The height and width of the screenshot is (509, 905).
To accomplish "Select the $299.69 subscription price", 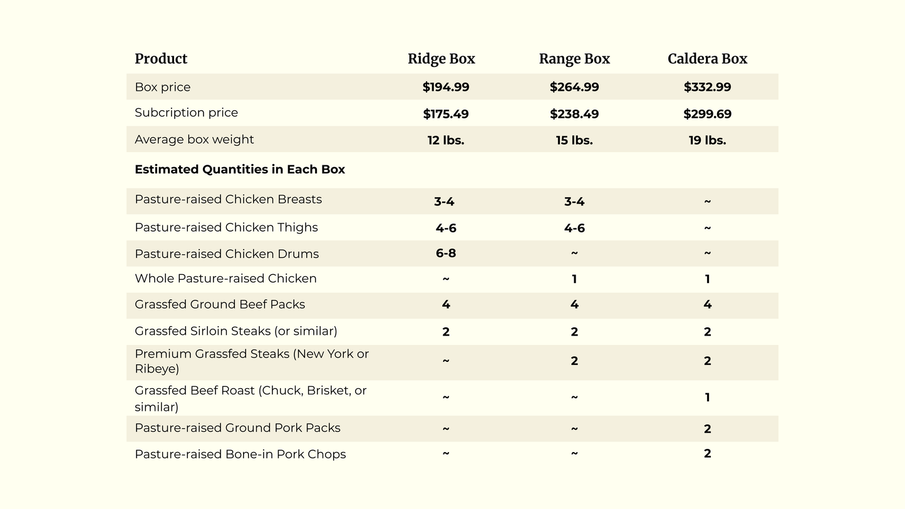I will click(707, 114).
